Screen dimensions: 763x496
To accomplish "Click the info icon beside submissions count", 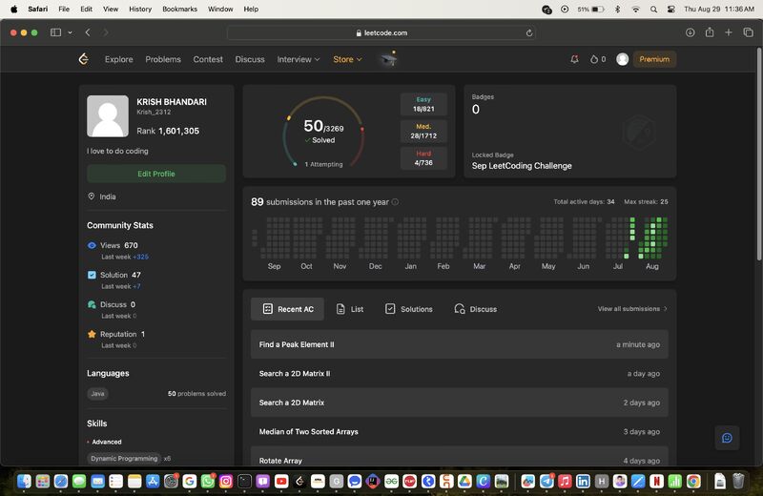I will pyautogui.click(x=395, y=202).
